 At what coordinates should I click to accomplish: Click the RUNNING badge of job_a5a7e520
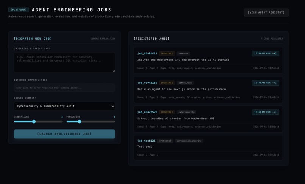point(167,112)
